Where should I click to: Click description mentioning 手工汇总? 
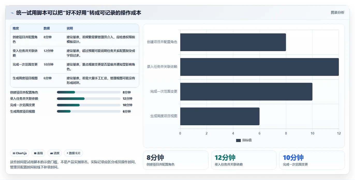click(101, 80)
